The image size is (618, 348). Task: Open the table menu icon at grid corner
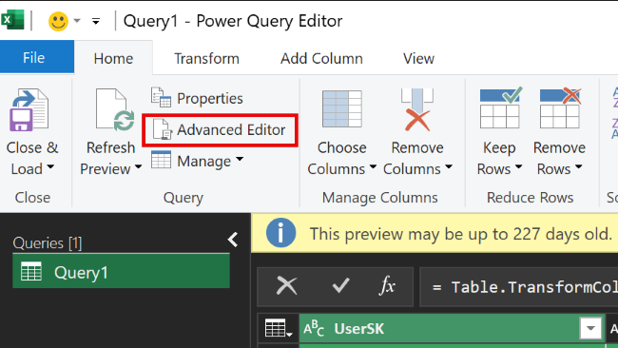[x=279, y=328]
